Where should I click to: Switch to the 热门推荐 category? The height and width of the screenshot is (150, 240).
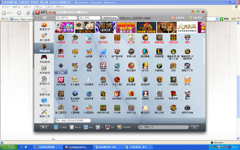[x=44, y=37]
